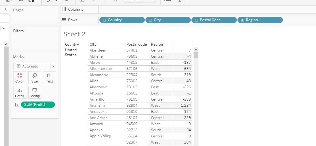Click the empty Columns shelf area
The height and width of the screenshot is (146, 316).
207,10
